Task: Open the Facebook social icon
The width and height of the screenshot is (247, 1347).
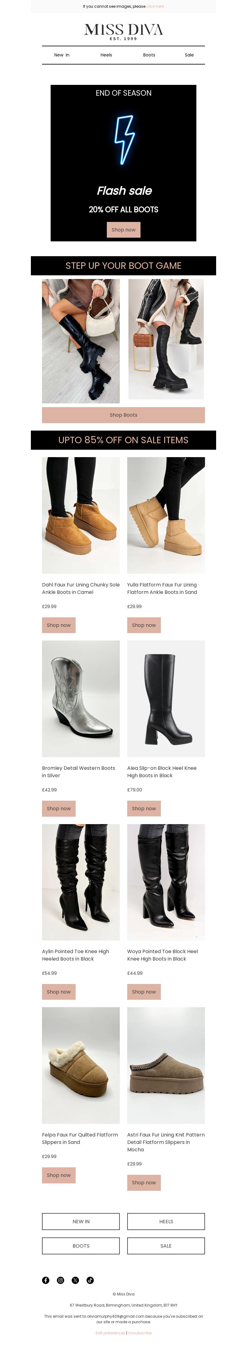Action: pos(45,1280)
